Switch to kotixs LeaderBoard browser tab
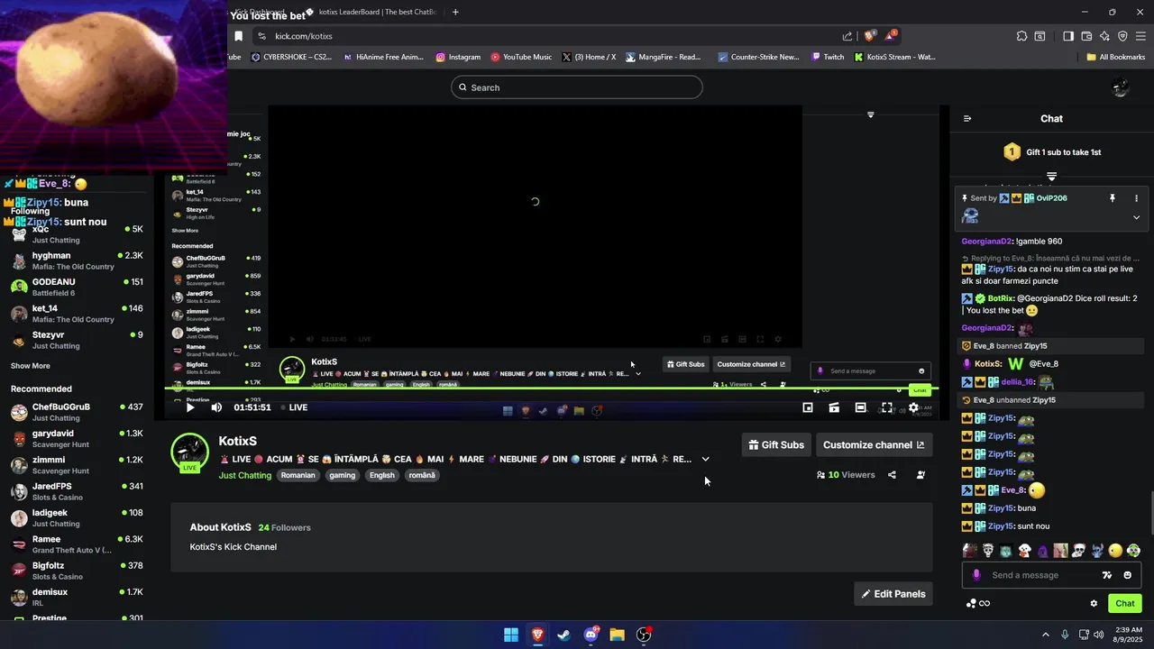Screen dimensions: 1154x649 (x=370, y=12)
